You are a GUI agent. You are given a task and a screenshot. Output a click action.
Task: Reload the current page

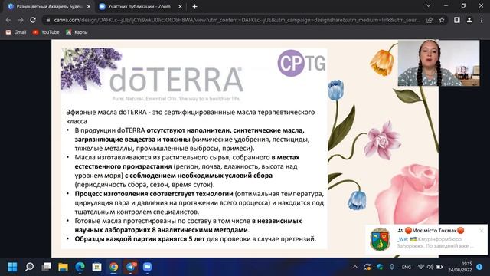pyautogui.click(x=33, y=20)
